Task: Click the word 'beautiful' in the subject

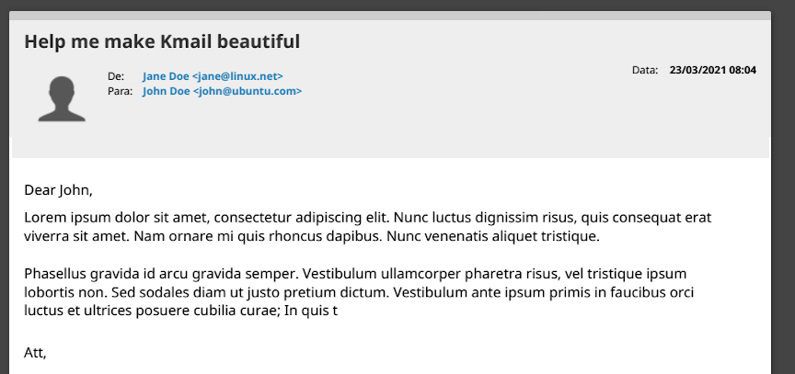Action: tap(258, 41)
